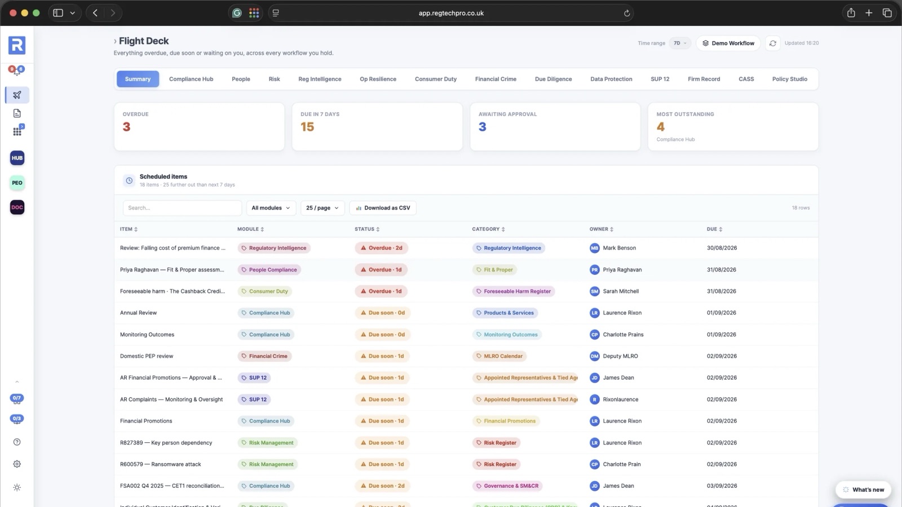Switch to the Consumer Duty tab

coord(436,79)
